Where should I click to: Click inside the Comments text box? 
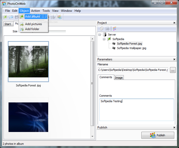coord(137,110)
